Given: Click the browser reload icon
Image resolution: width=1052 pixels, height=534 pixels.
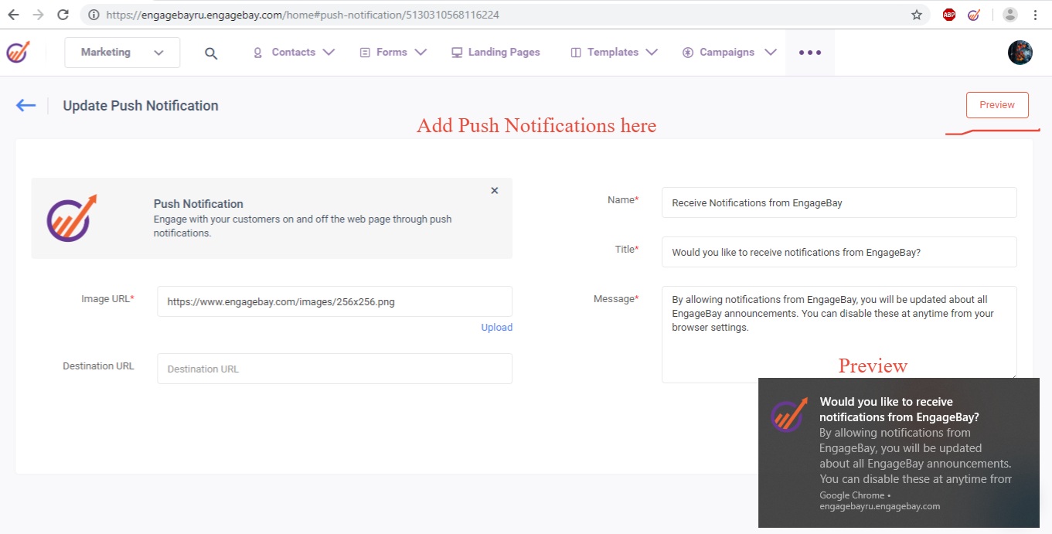Looking at the screenshot, I should click(63, 15).
